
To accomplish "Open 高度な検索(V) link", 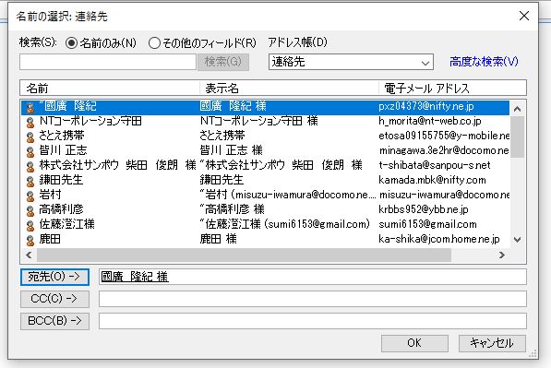I will coord(484,62).
